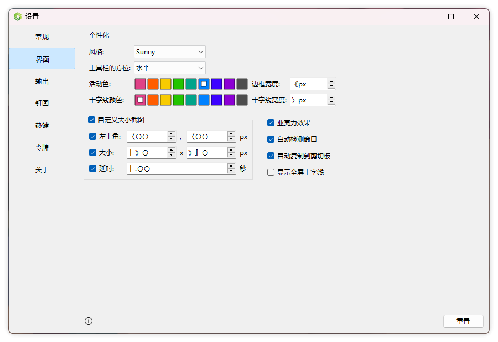Go to the 钉图 settings page
This screenshot has width=498, height=342.
point(42,103)
